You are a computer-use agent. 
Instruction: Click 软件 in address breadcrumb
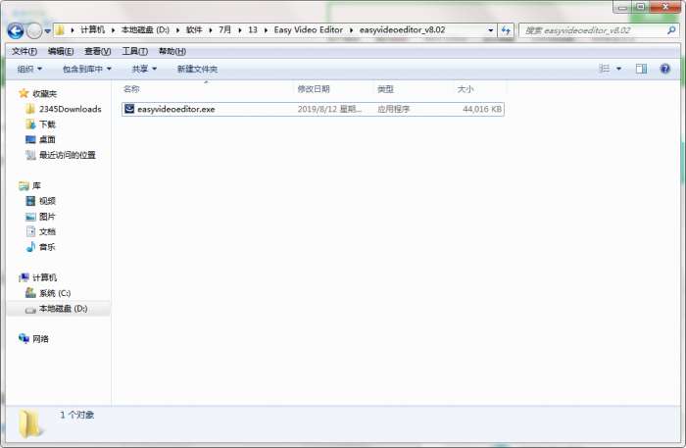(x=194, y=29)
